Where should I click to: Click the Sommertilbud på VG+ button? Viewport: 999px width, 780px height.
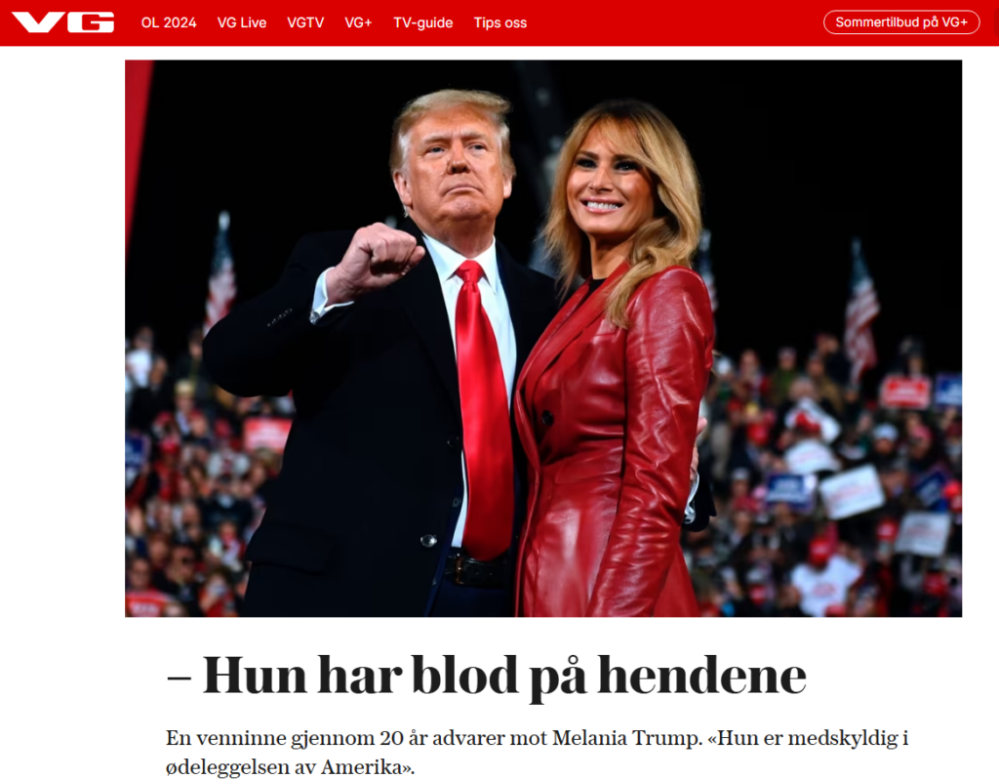click(x=900, y=22)
